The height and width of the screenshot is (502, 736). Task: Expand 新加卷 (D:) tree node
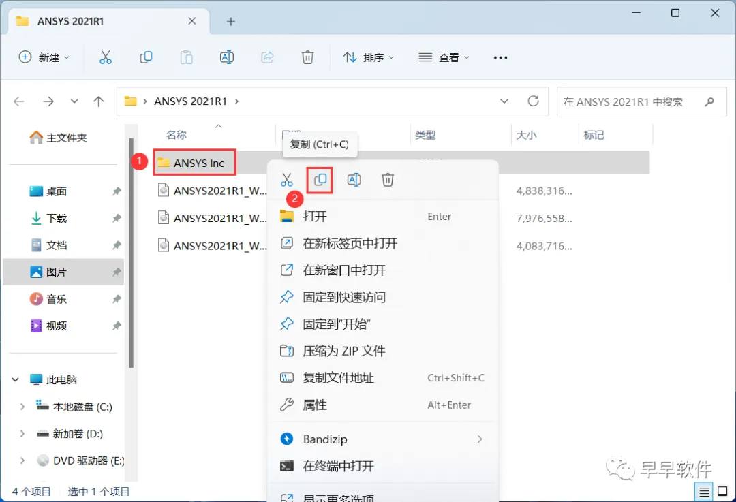22,434
